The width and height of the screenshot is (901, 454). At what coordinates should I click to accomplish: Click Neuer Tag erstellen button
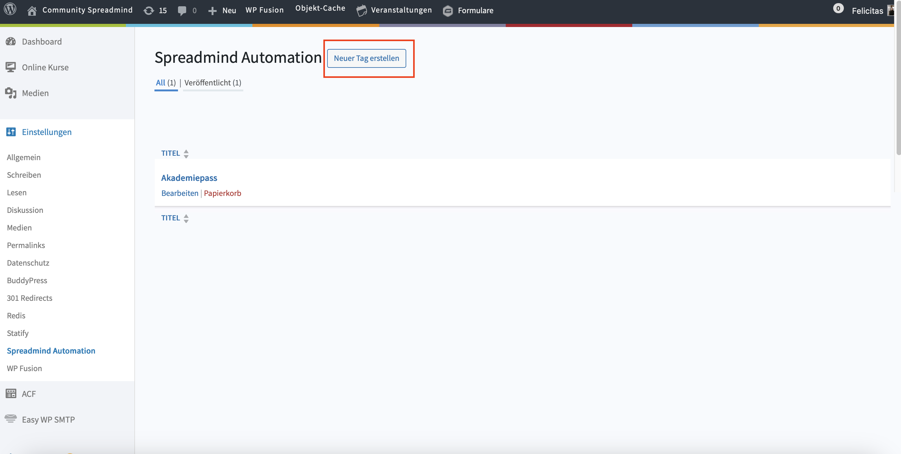point(366,58)
